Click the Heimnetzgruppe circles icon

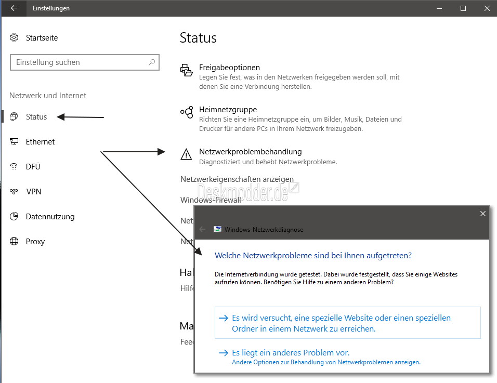tap(187, 112)
